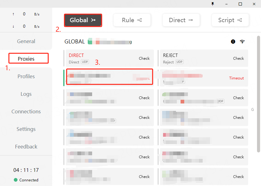Click the download speed arrow indicator
Image resolution: width=261 pixels, height=186 pixels.
[x=13, y=26]
